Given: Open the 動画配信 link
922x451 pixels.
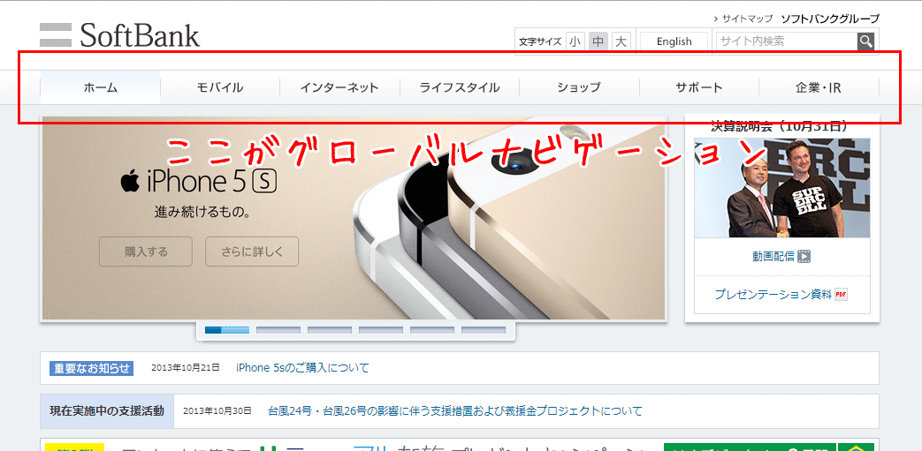Looking at the screenshot, I should pos(773,256).
